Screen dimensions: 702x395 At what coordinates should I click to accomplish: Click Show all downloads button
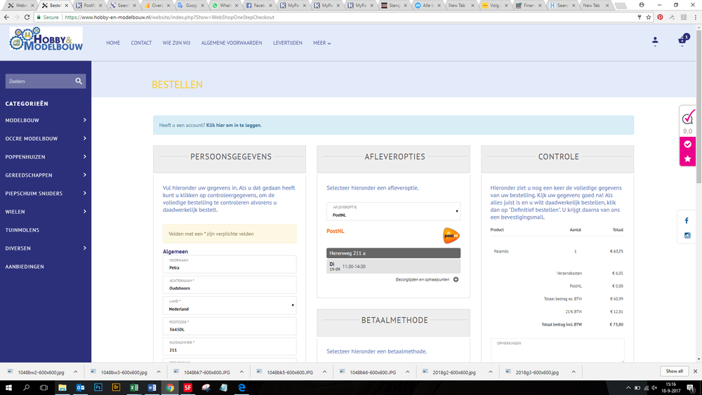674,371
